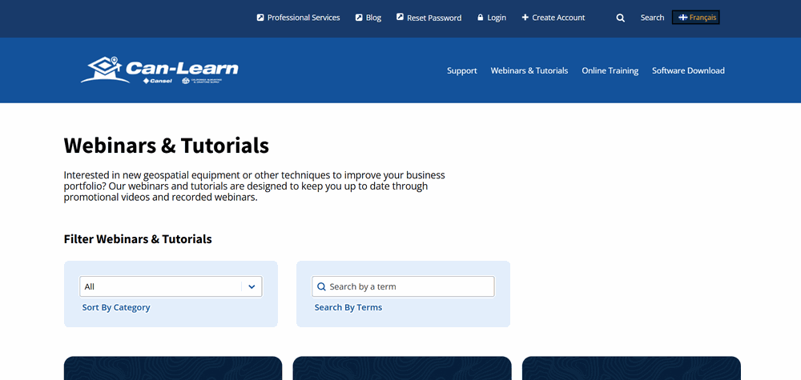Click the Blog external link icon

tap(359, 18)
